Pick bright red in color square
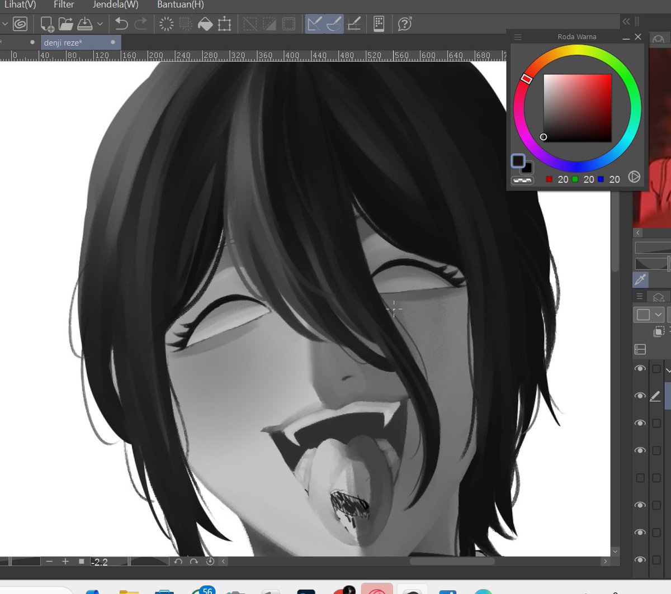 tap(609, 77)
